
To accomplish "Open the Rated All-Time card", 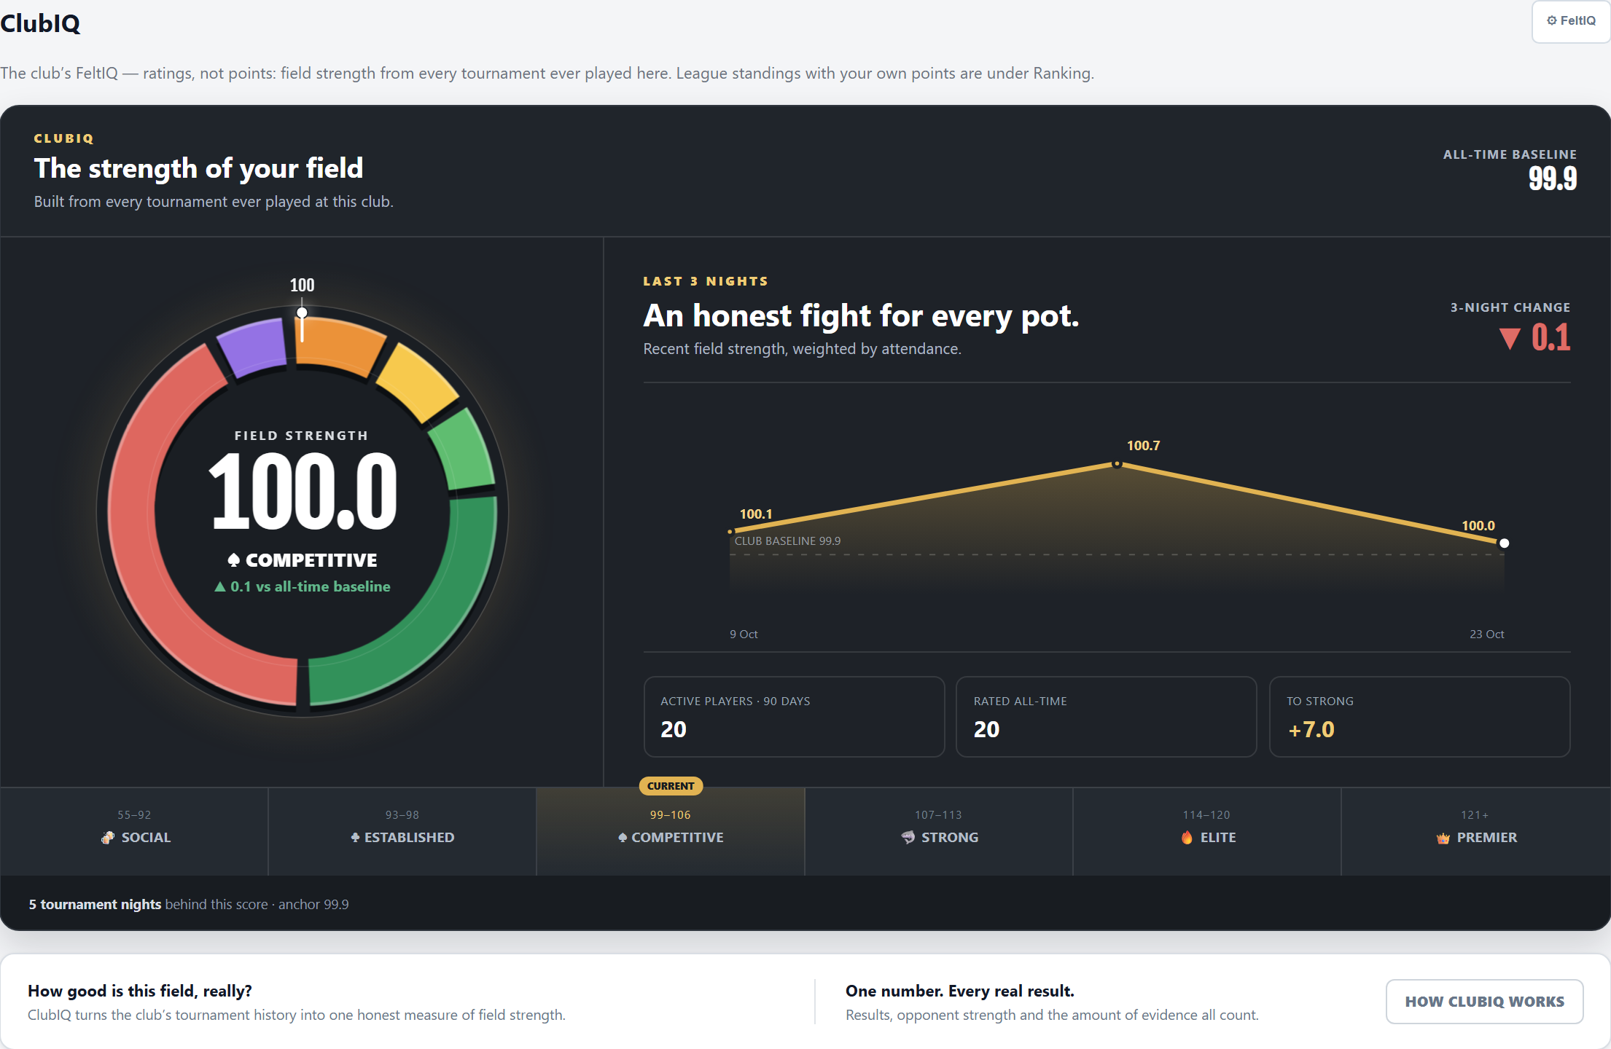I will click(x=1107, y=717).
